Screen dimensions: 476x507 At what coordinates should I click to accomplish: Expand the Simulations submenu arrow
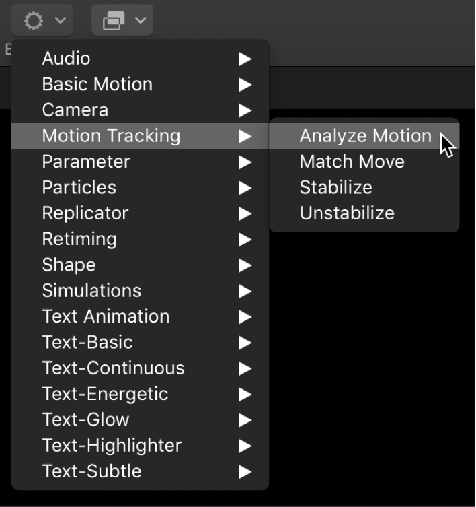245,292
